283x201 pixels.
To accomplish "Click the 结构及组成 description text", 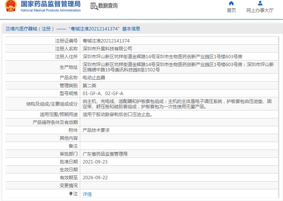I will [x=177, y=104].
